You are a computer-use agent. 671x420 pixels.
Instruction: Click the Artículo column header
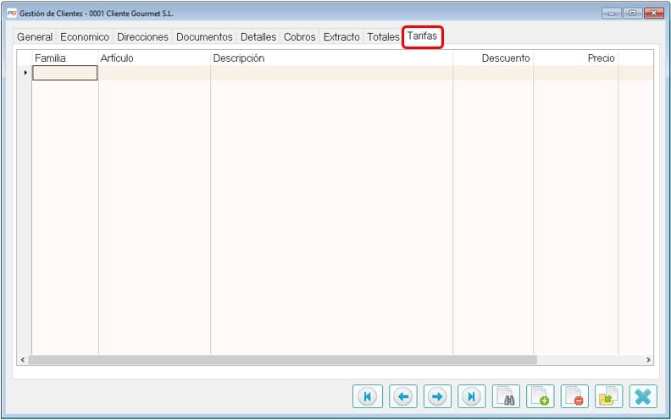tap(154, 58)
